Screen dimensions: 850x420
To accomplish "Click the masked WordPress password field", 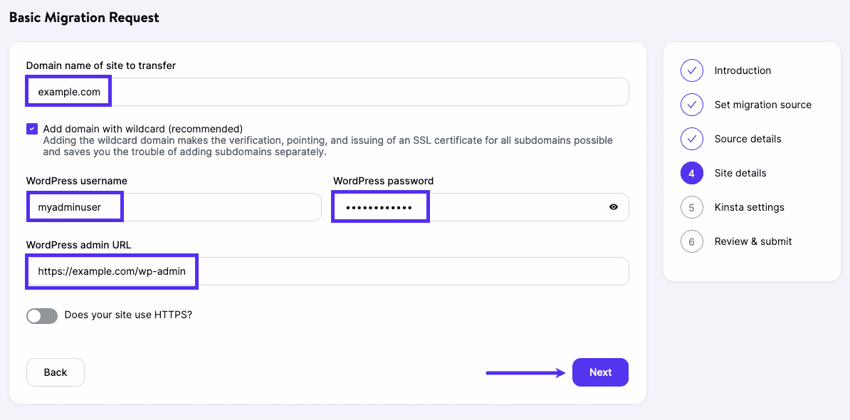I will click(x=380, y=206).
